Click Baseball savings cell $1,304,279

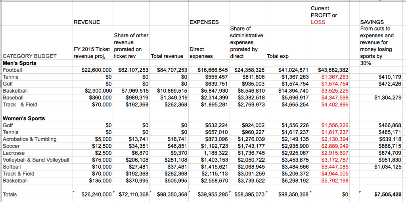coord(388,98)
